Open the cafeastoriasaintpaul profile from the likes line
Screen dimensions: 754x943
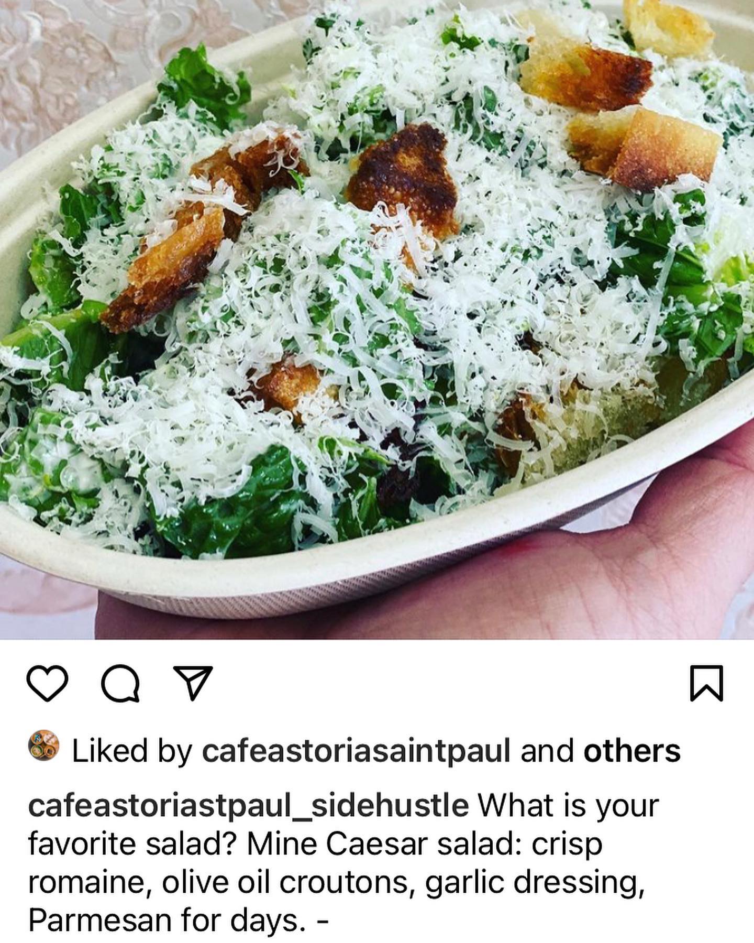356,751
